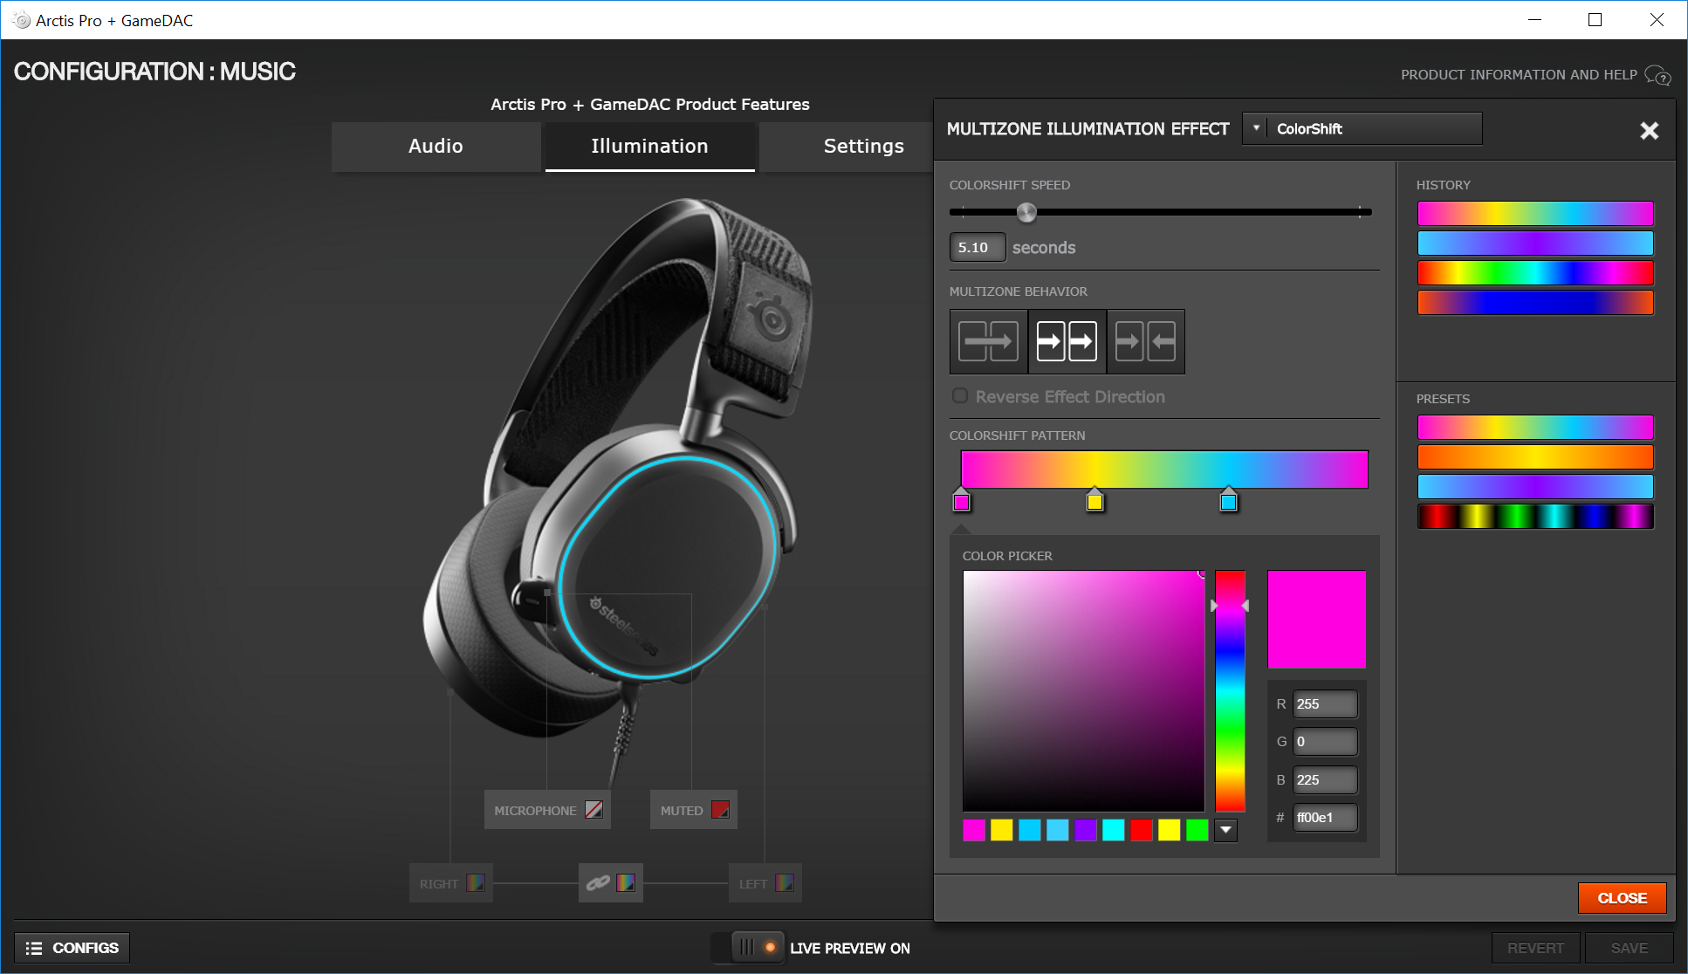Click the default sync multizone behavior icon
Viewport: 1688px width, 974px height.
click(988, 341)
